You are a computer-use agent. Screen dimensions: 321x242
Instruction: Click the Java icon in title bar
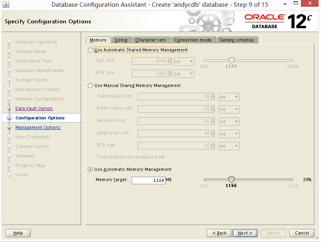[x=6, y=5]
